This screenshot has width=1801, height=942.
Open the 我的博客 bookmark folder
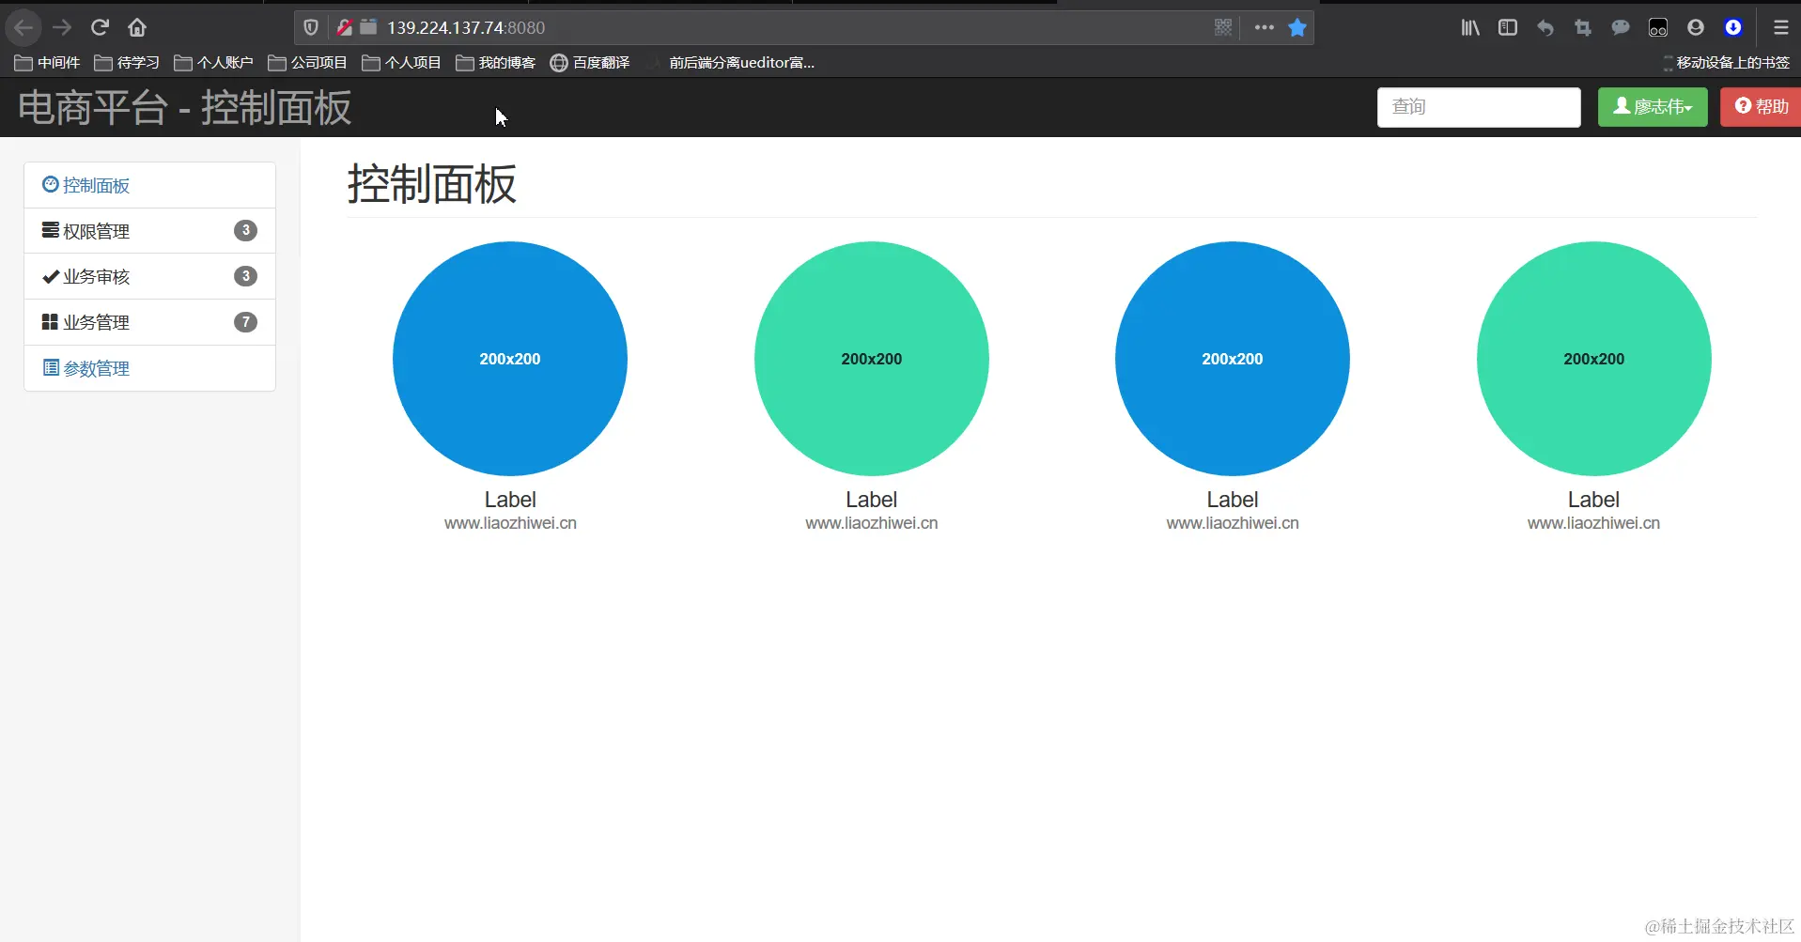[496, 63]
